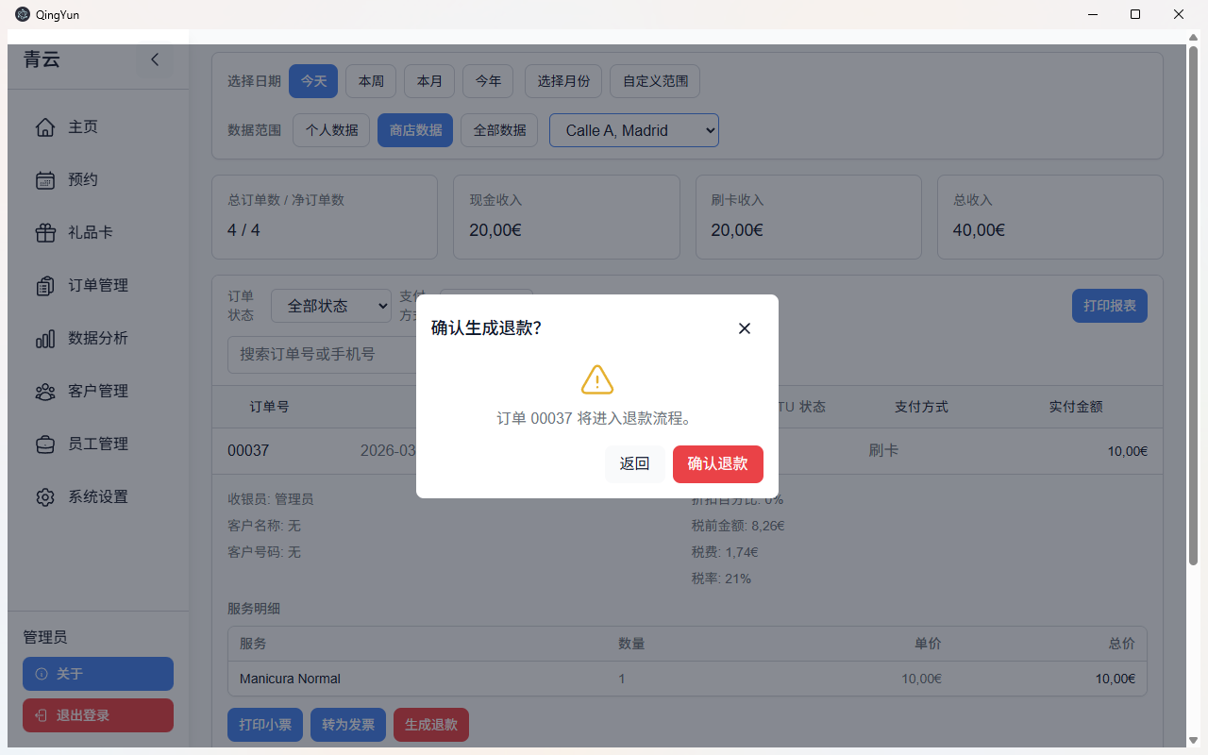Click the 总订单数 / 净订单数 card

325,217
